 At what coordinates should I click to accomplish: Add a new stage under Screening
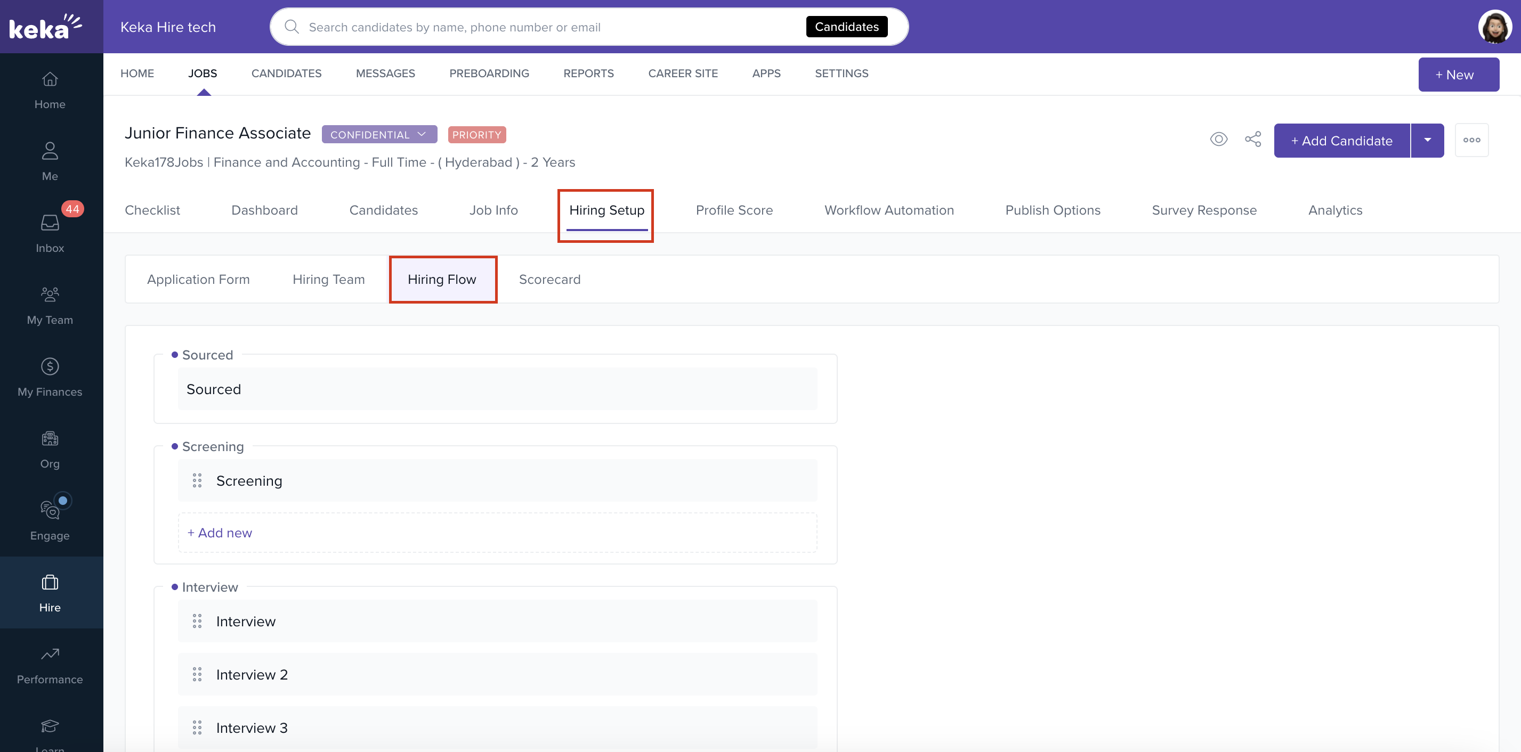pos(220,532)
